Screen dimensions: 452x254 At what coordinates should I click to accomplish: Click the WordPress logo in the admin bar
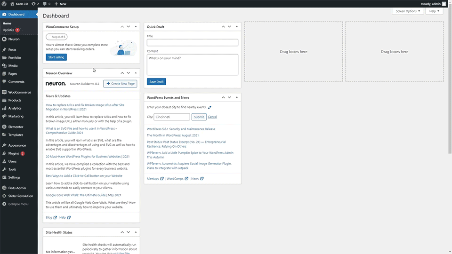coord(4,4)
